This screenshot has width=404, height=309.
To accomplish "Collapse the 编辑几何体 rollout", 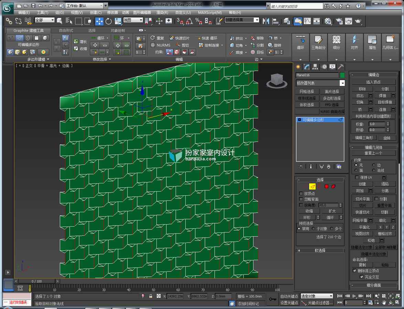I will pos(373,147).
